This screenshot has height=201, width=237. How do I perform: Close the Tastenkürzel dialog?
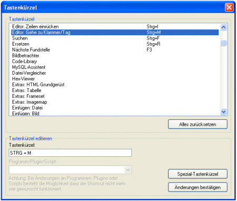(229, 7)
